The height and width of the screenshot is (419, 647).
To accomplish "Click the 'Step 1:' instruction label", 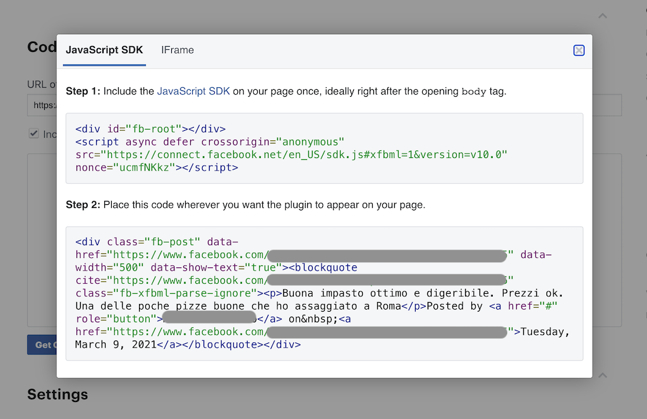I will [x=83, y=91].
